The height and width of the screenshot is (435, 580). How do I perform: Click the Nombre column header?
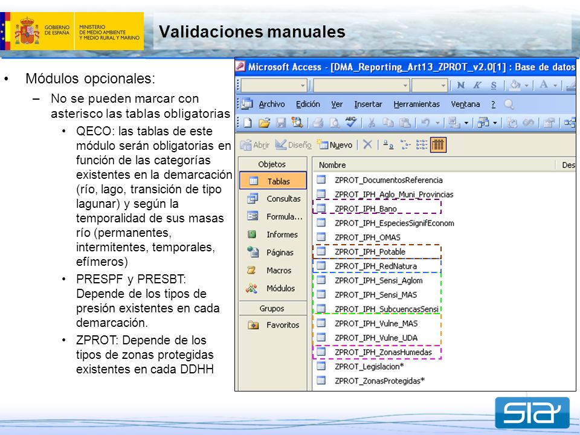(x=434, y=164)
